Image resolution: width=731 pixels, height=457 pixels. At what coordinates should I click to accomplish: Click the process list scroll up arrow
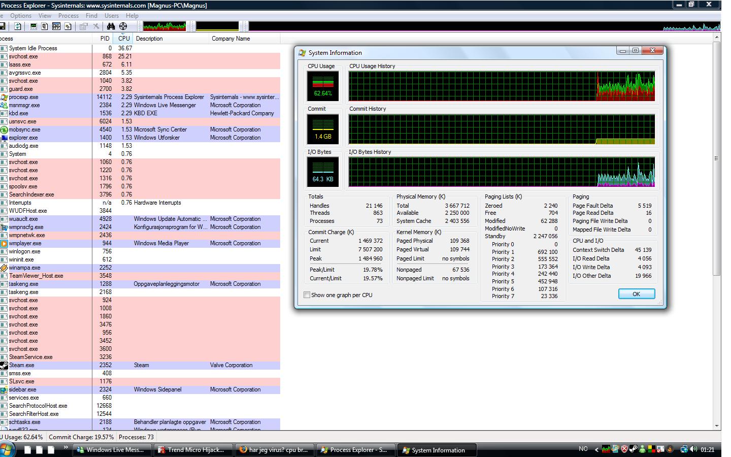(x=717, y=38)
